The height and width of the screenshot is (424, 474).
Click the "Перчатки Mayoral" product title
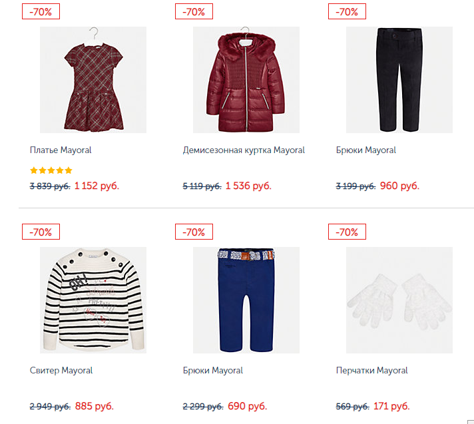pos(371,371)
